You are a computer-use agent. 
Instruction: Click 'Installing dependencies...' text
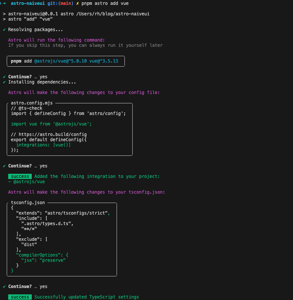[x=42, y=82]
